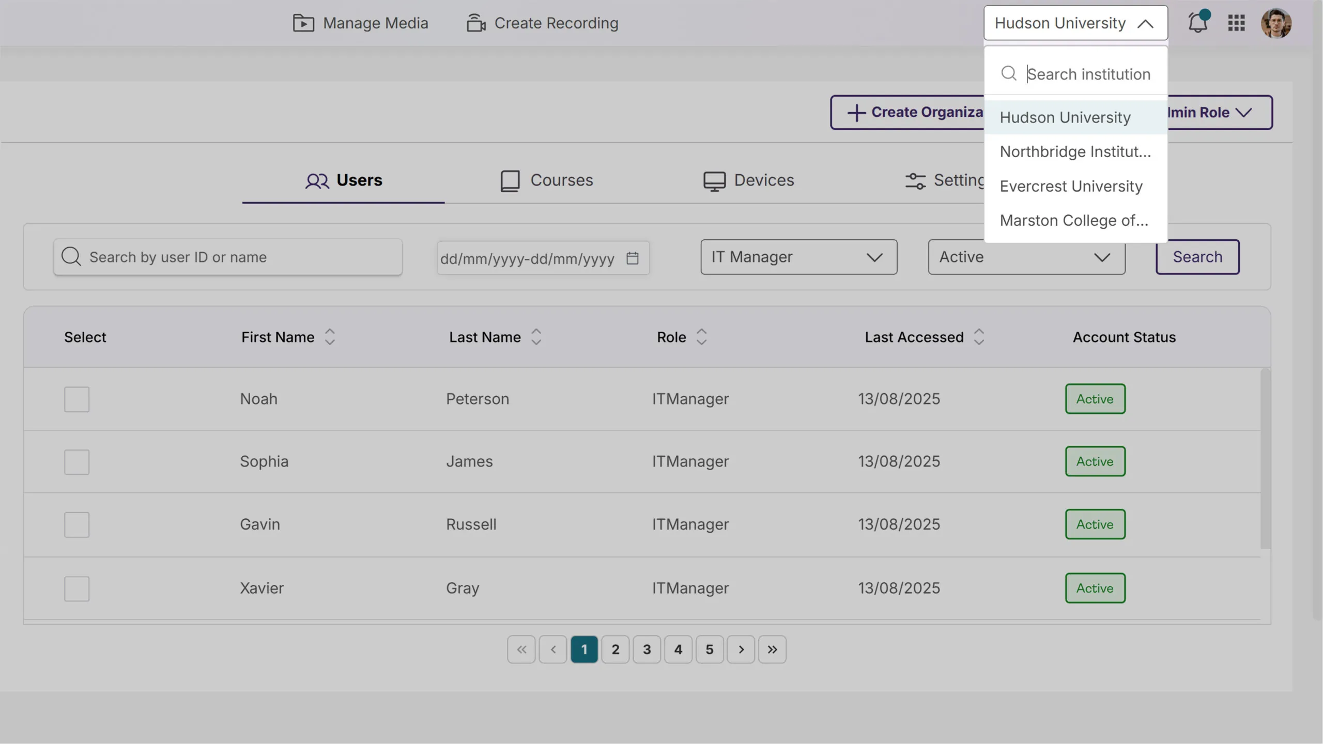Open the date range calendar icon
The width and height of the screenshot is (1323, 744).
coord(633,258)
